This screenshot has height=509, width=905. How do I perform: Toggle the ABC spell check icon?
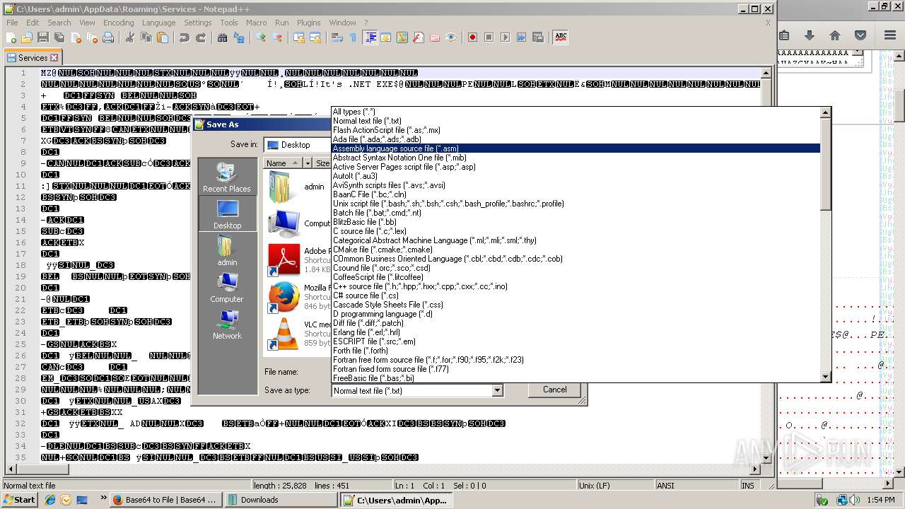[x=561, y=37]
